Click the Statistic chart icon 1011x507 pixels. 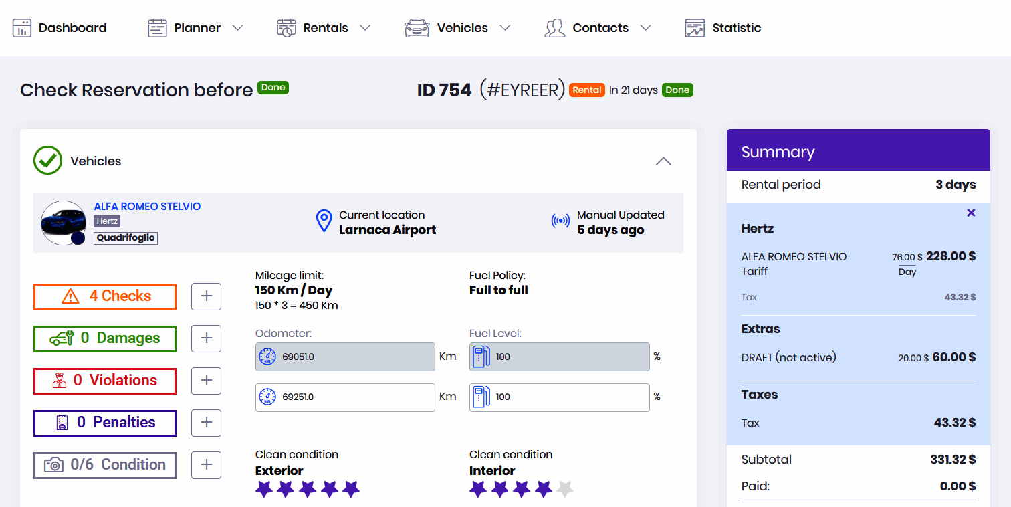(695, 28)
